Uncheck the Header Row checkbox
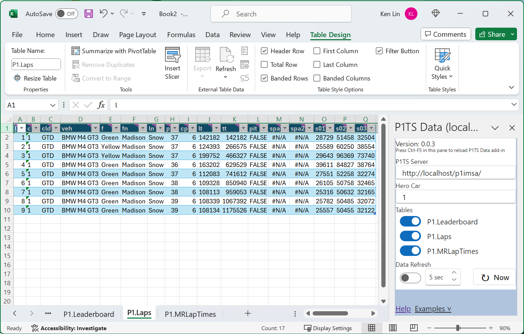The height and width of the screenshot is (334, 524). [x=264, y=51]
